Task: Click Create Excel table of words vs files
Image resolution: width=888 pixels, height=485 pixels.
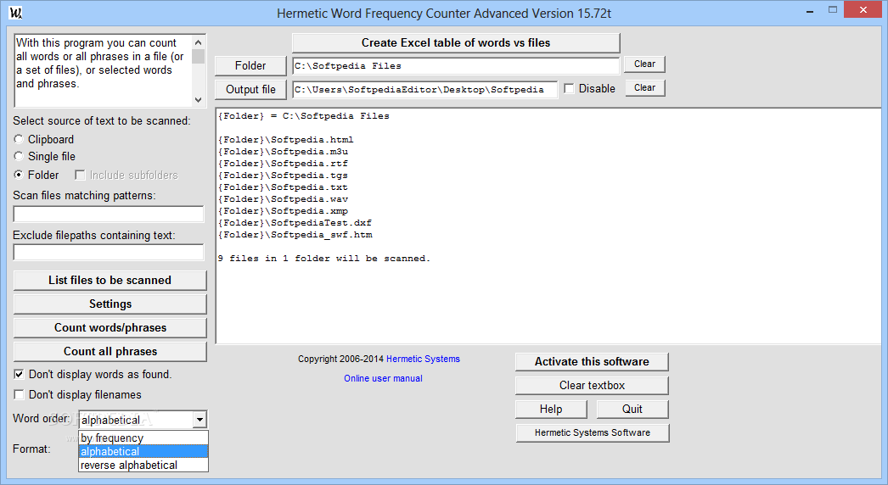Action: point(456,43)
